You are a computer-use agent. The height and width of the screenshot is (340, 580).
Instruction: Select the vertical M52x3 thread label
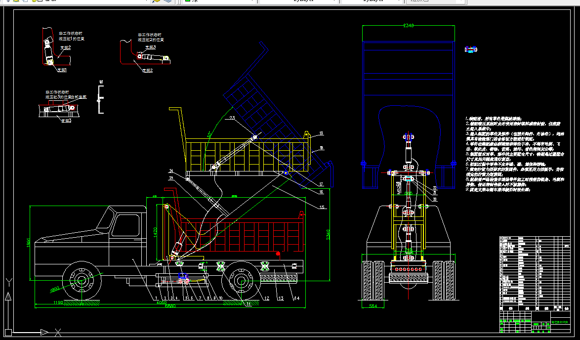tap(399, 188)
